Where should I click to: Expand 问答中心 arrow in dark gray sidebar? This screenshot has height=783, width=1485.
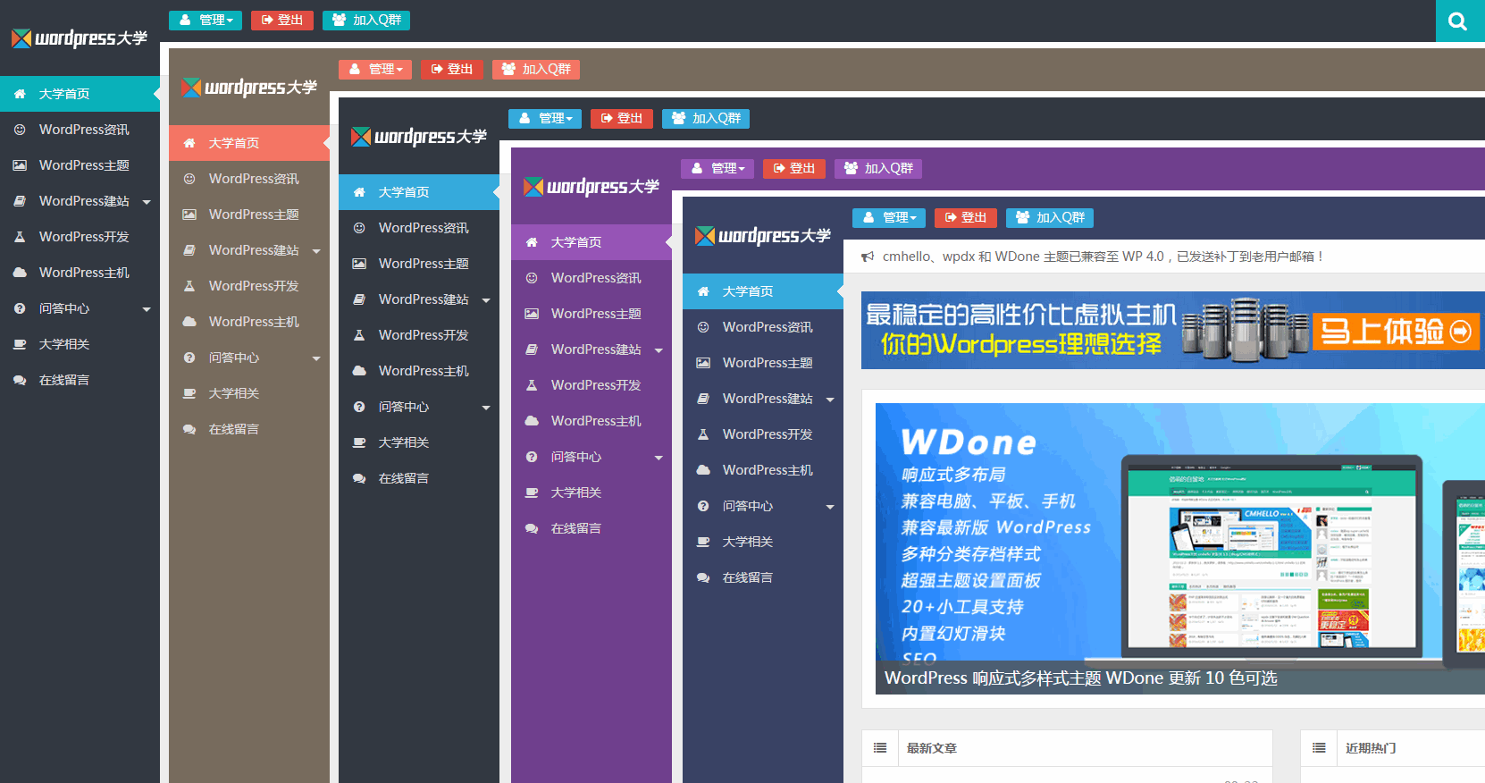pos(147,309)
